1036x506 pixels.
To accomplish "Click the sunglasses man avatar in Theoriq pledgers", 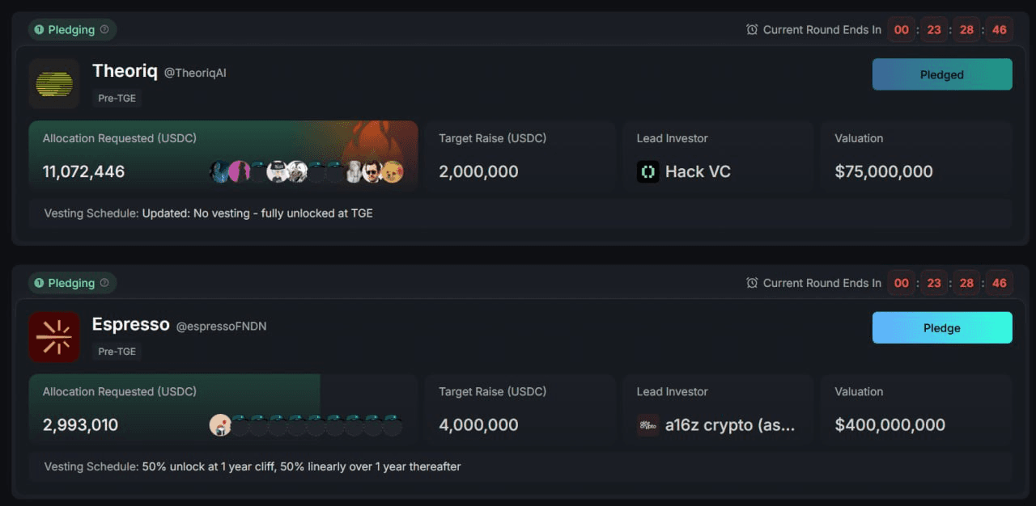I will (372, 171).
